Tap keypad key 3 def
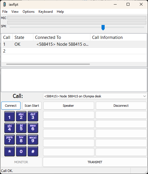This screenshot has height=174, width=148. coord(33,116)
